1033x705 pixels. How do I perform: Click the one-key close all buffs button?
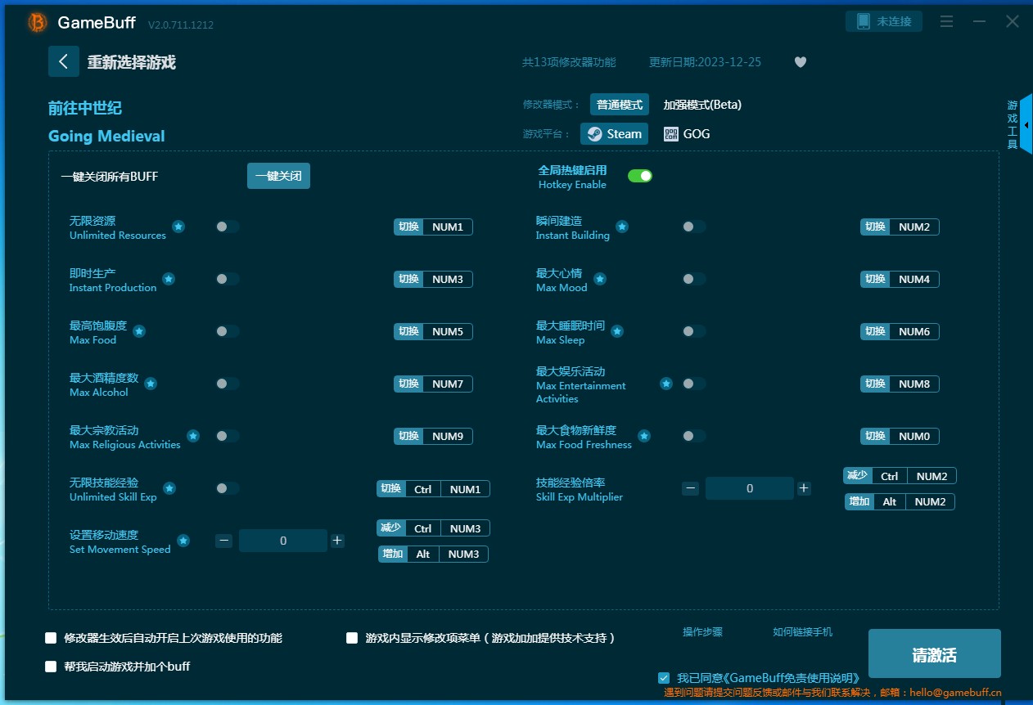(278, 176)
